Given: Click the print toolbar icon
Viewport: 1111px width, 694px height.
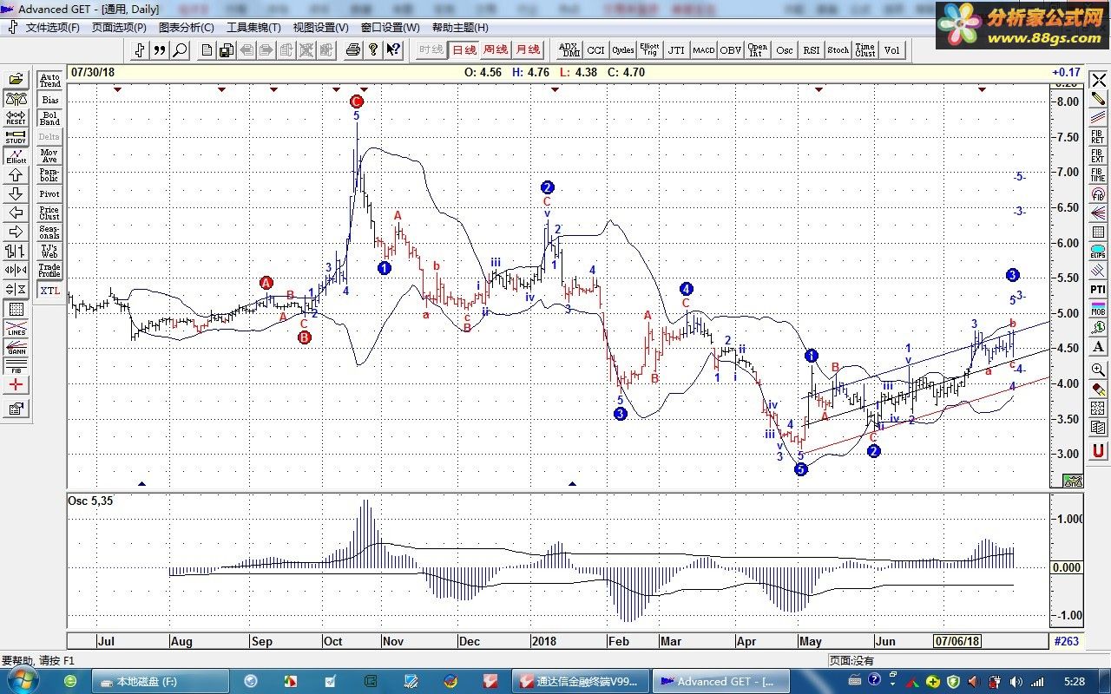Looking at the screenshot, I should coord(352,50).
